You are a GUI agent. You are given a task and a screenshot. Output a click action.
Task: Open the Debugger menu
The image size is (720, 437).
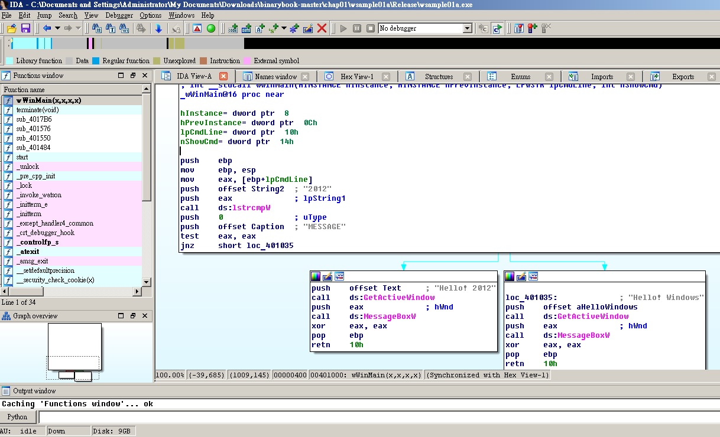coord(119,15)
